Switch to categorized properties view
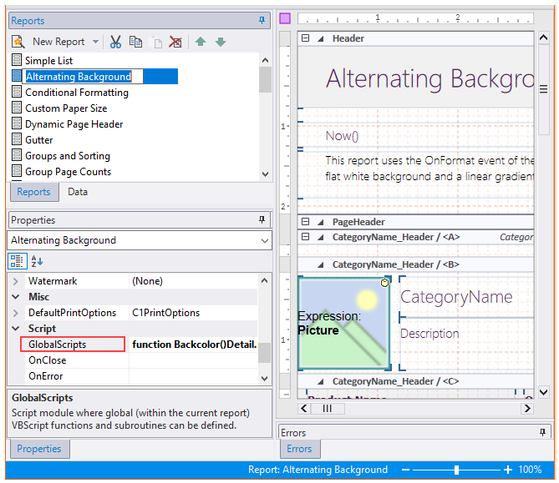Image resolution: width=559 pixels, height=483 pixels. point(18,261)
